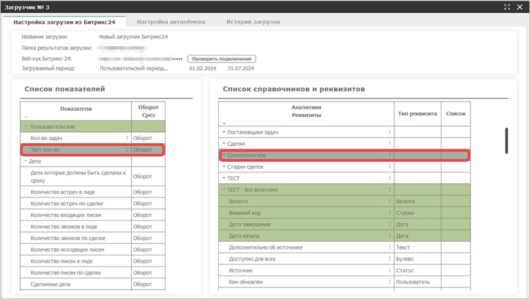The height and width of the screenshot is (299, 530).
Task: Expand the Соисполнители row
Action: (224, 155)
